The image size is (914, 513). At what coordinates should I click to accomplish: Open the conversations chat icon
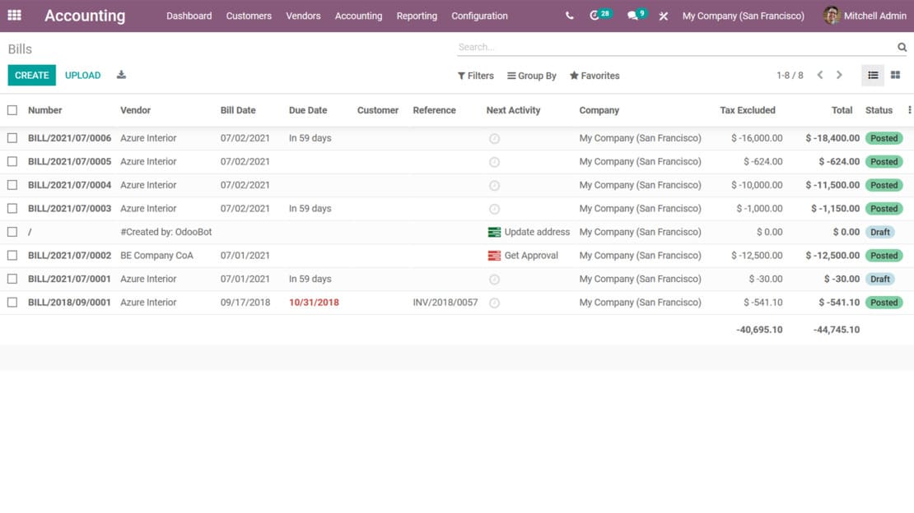pos(632,16)
